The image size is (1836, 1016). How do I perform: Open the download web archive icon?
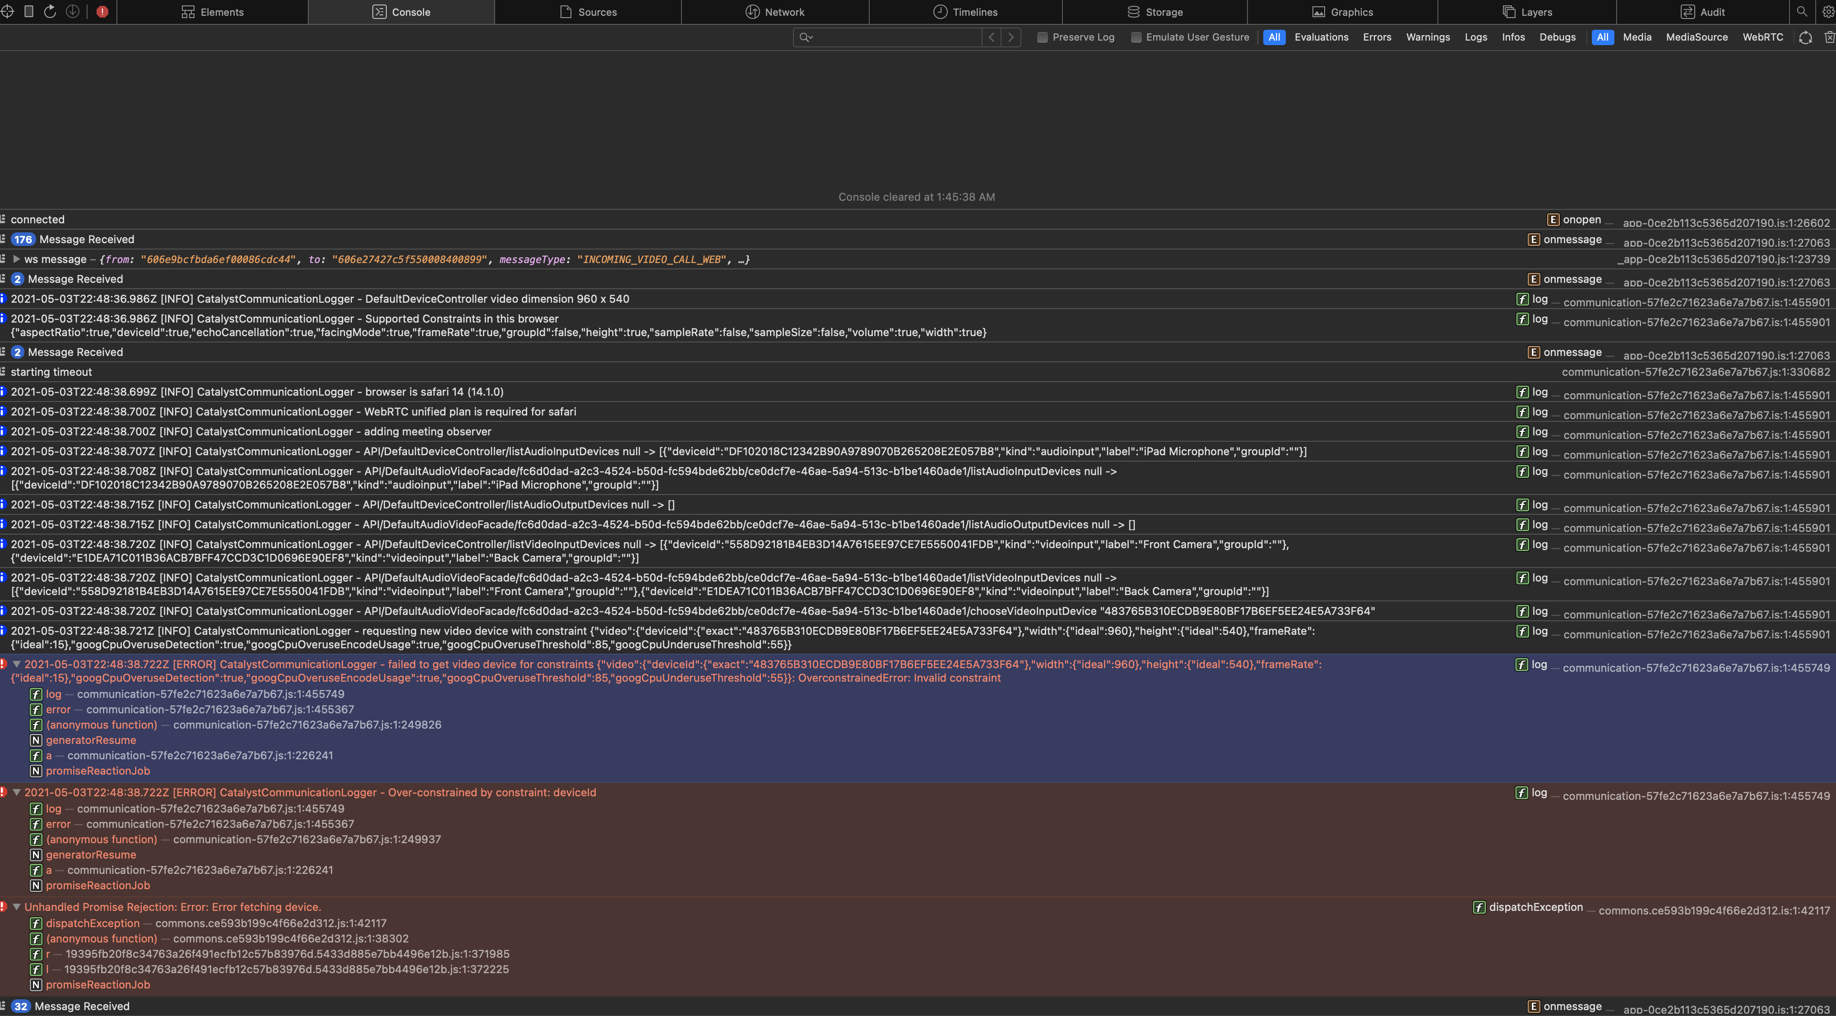pyautogui.click(x=72, y=12)
